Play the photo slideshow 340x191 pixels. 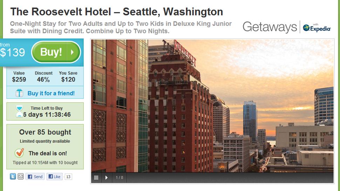point(107,178)
